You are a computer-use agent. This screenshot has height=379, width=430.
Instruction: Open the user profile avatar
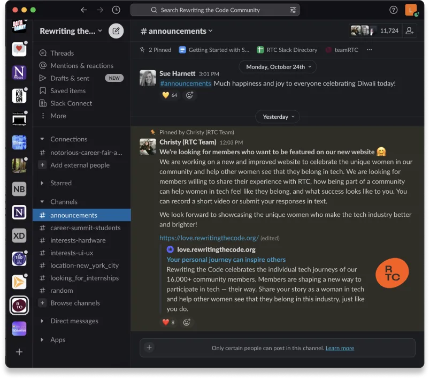(411, 10)
